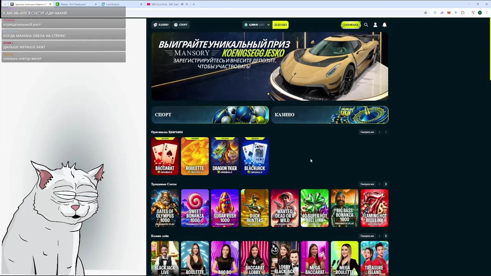The image size is (491, 276).
Task: Go to previous Трендовые Слоты page arrow
Action: [x=379, y=184]
